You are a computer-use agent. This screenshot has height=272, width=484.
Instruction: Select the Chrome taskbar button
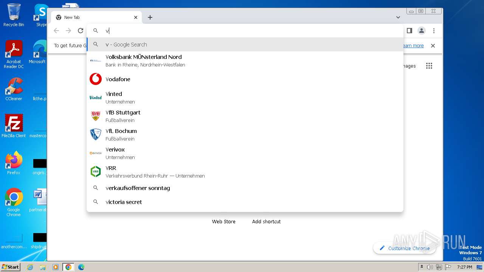(x=68, y=267)
